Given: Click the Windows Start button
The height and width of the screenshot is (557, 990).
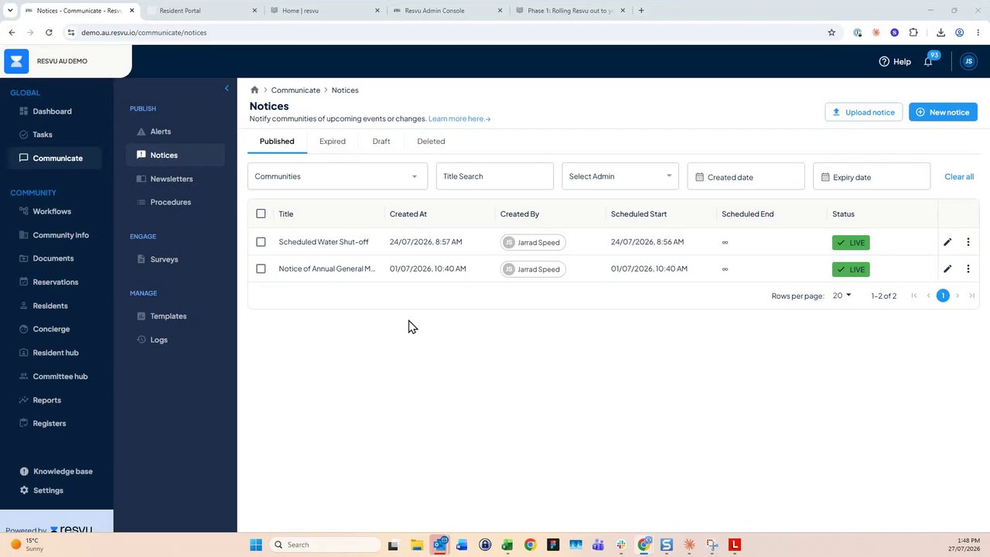Looking at the screenshot, I should [256, 545].
